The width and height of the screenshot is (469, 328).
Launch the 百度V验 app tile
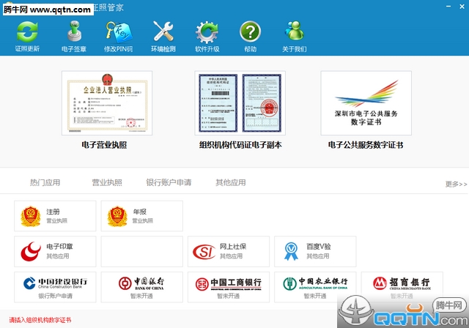coord(315,252)
